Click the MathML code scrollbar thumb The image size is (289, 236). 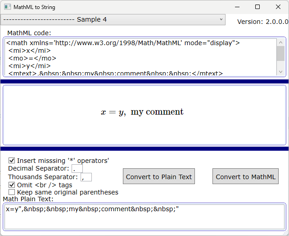click(280, 54)
